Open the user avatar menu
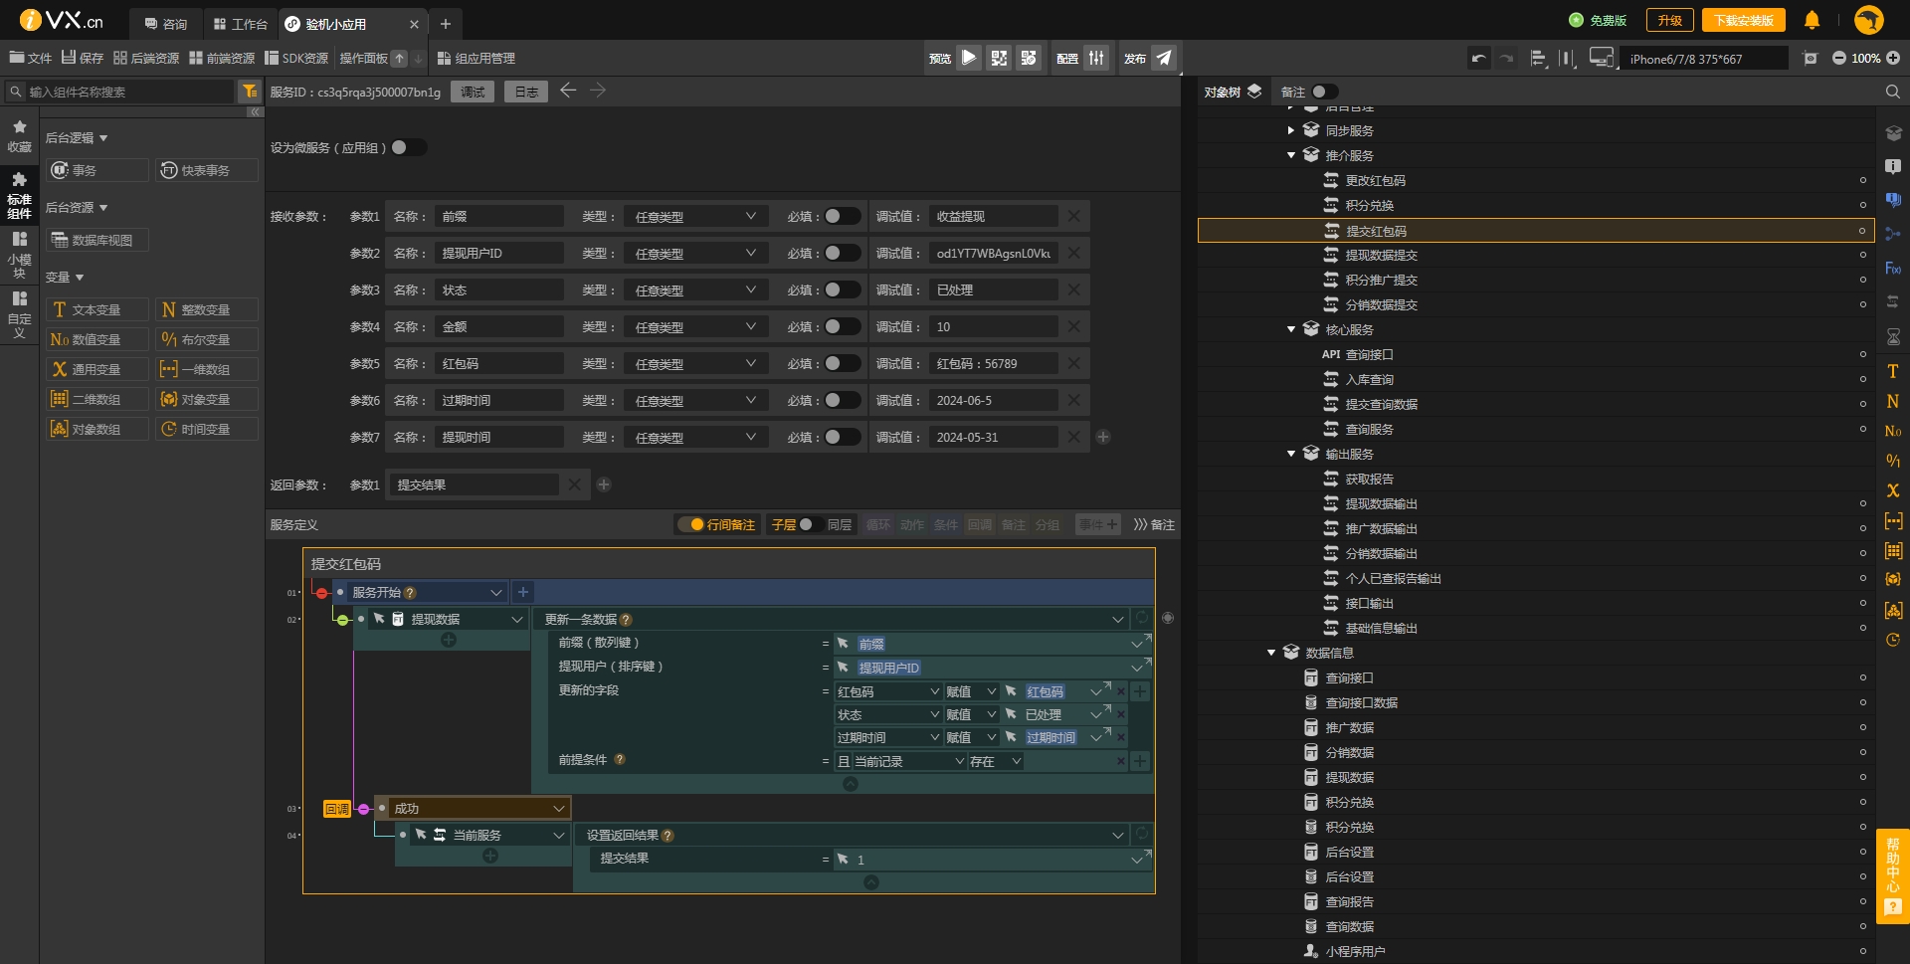1910x964 pixels. pyautogui.click(x=1869, y=20)
